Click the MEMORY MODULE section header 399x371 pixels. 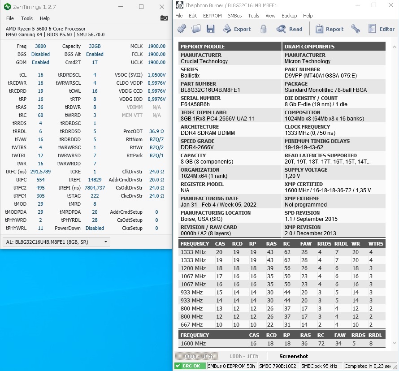pos(230,47)
